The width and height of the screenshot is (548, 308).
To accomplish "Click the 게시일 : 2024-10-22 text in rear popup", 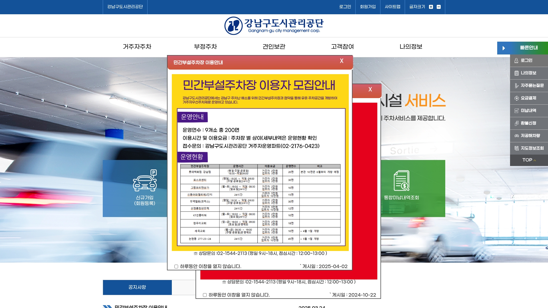I will pos(354,295).
